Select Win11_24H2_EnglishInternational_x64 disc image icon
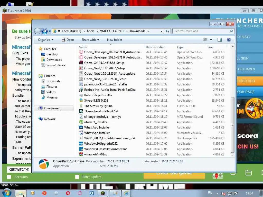Viewport: 263px width, 197px height. (x=81, y=138)
